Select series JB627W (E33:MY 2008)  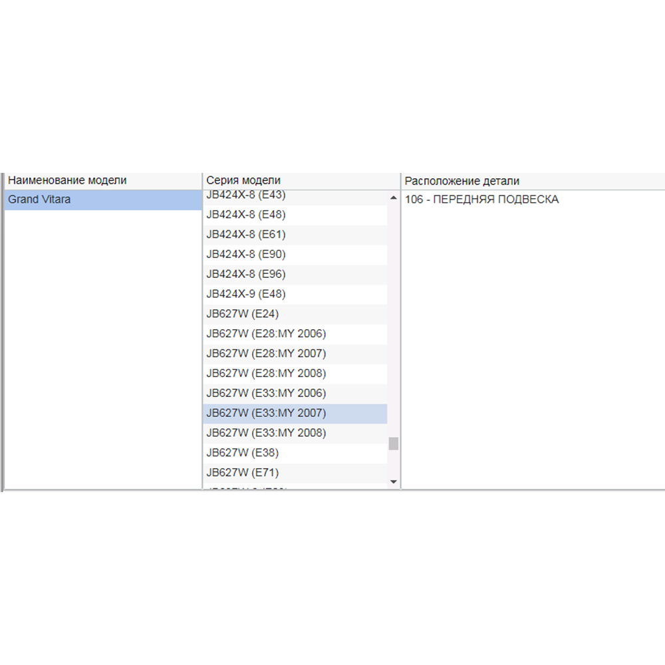[x=266, y=433]
